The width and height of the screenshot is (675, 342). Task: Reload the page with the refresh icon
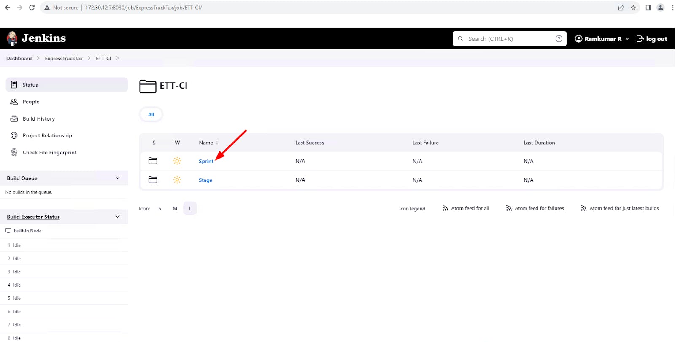(x=32, y=8)
